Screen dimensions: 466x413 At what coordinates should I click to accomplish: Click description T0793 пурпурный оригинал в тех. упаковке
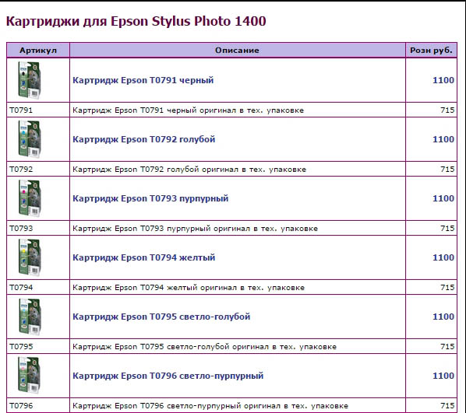[196, 229]
